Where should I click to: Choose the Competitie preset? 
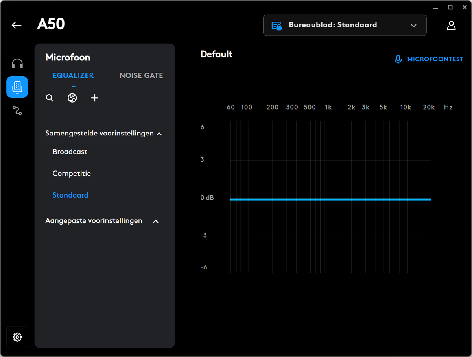tap(72, 173)
